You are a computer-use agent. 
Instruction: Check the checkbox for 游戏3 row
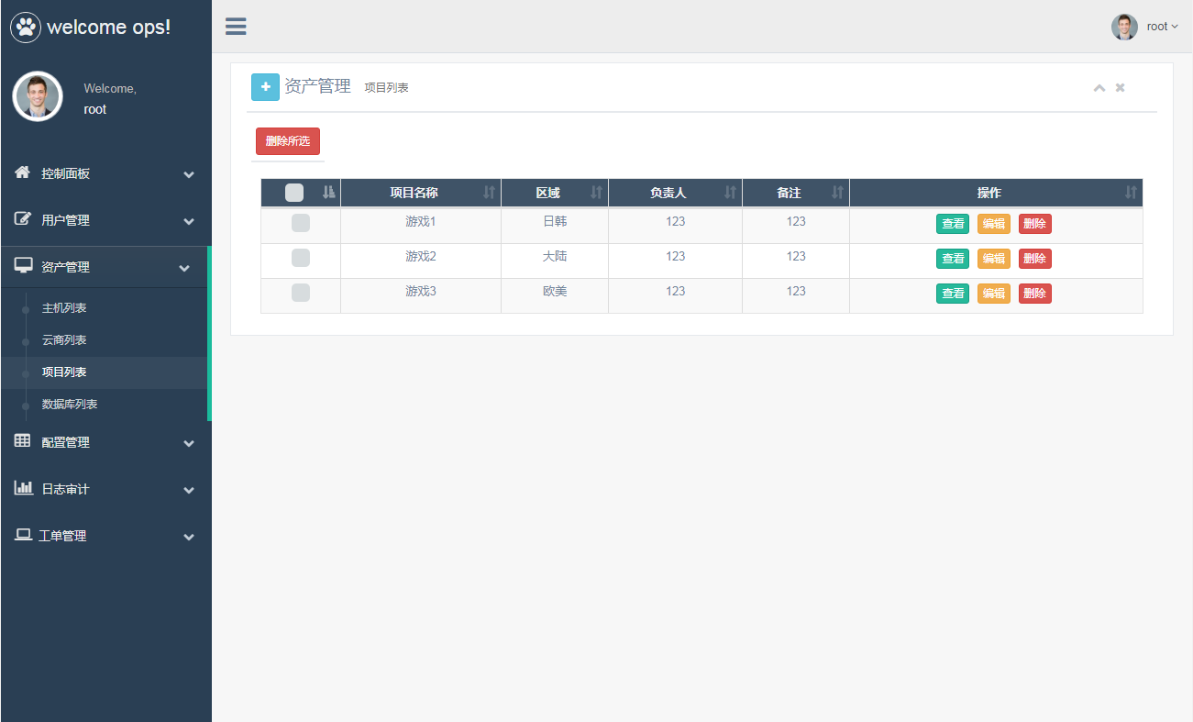[301, 293]
